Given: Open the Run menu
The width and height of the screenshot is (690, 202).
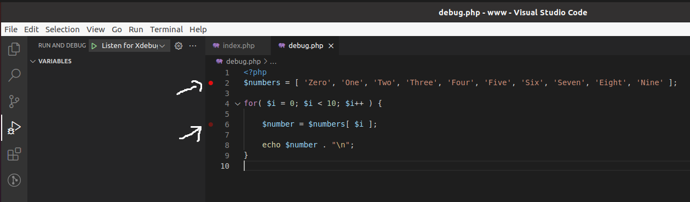Looking at the screenshot, I should (x=136, y=29).
